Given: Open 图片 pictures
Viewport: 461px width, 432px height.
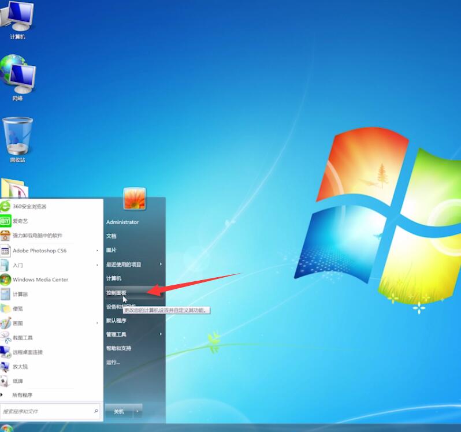Looking at the screenshot, I should [x=111, y=250].
